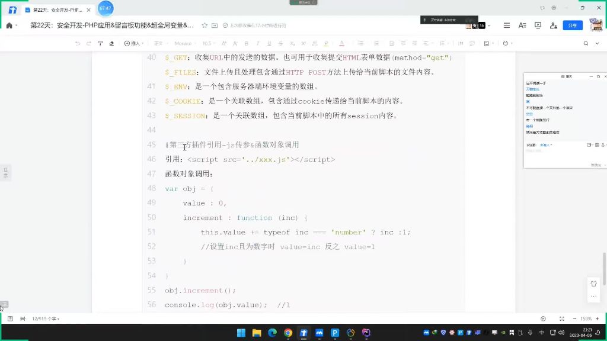Click the undo arrow in toolbar
Image resolution: width=607 pixels, height=341 pixels.
tap(78, 43)
